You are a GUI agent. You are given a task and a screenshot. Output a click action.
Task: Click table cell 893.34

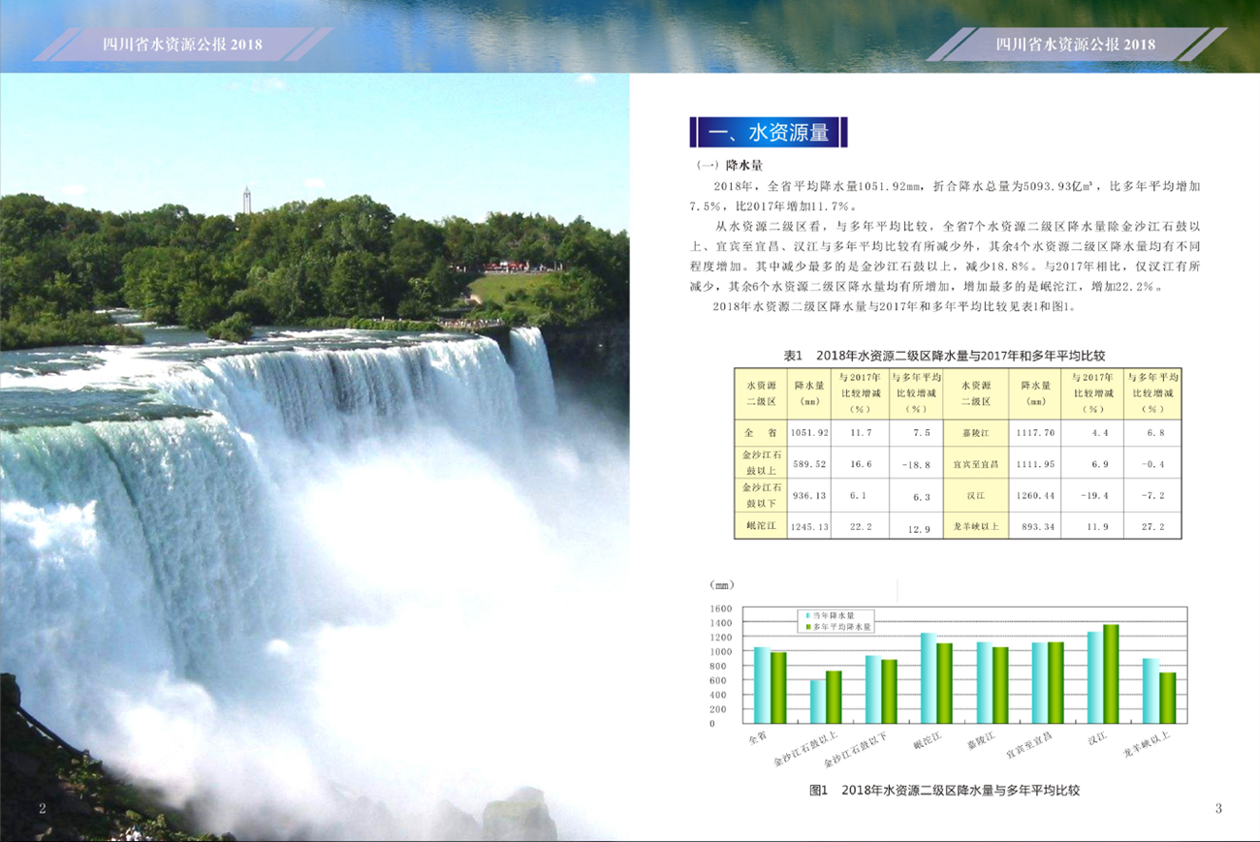pos(1036,526)
